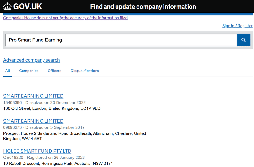
Task: Switch to the Disqualifications tab
Action: (85, 71)
